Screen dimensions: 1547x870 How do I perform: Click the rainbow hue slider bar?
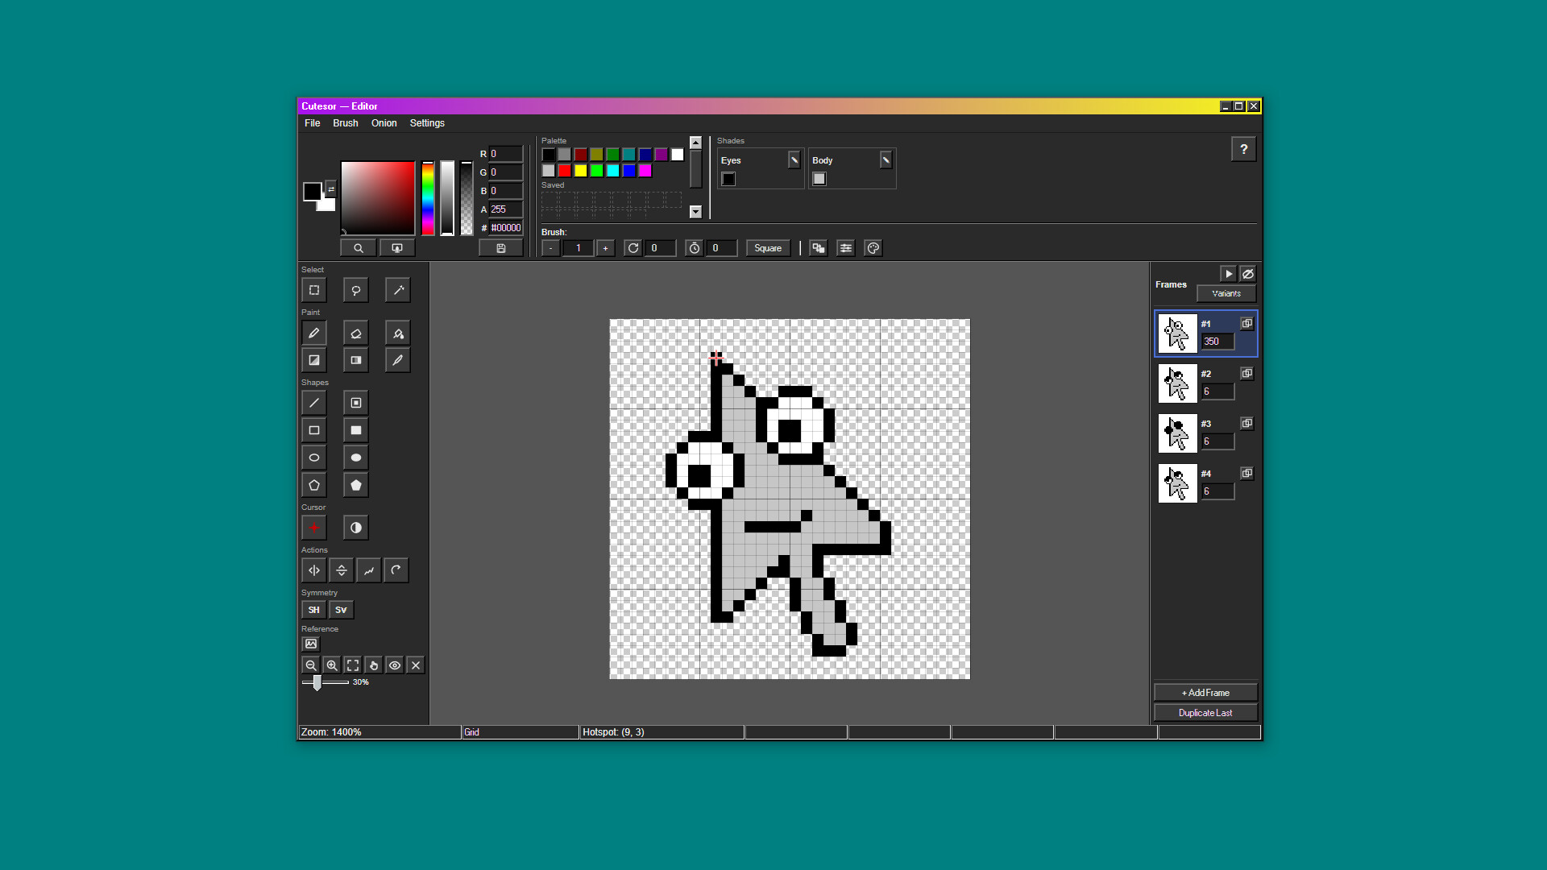(428, 198)
